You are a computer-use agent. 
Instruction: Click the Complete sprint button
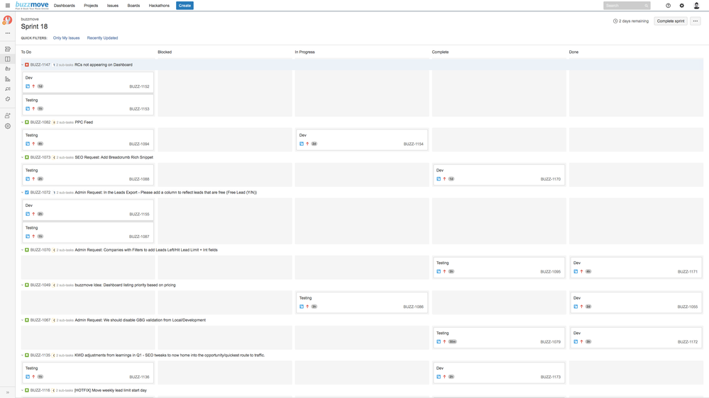671,21
